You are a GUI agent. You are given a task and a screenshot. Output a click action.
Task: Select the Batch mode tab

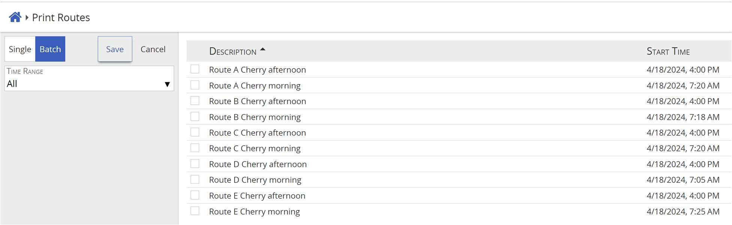coord(50,49)
